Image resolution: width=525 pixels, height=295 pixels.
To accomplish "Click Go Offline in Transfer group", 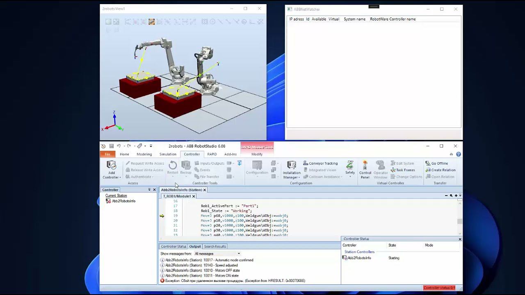I will 437,163.
